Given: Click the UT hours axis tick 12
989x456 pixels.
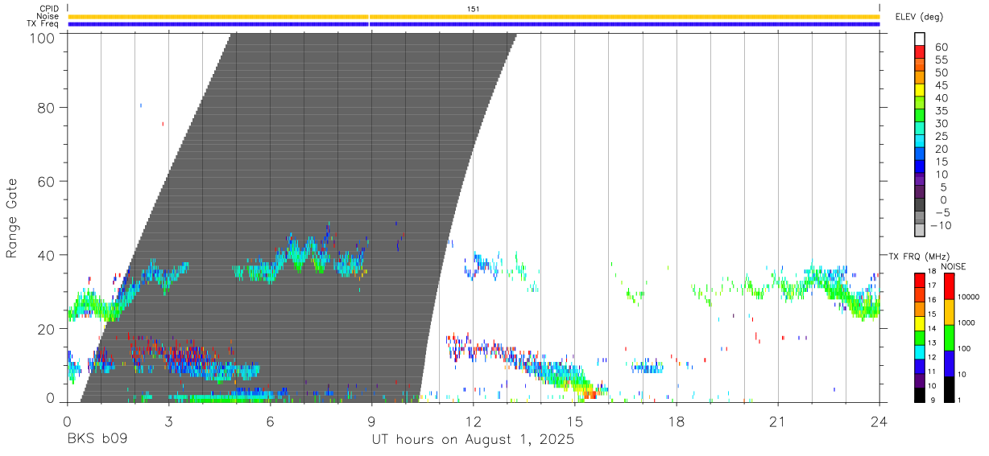Looking at the screenshot, I should pos(474,421).
